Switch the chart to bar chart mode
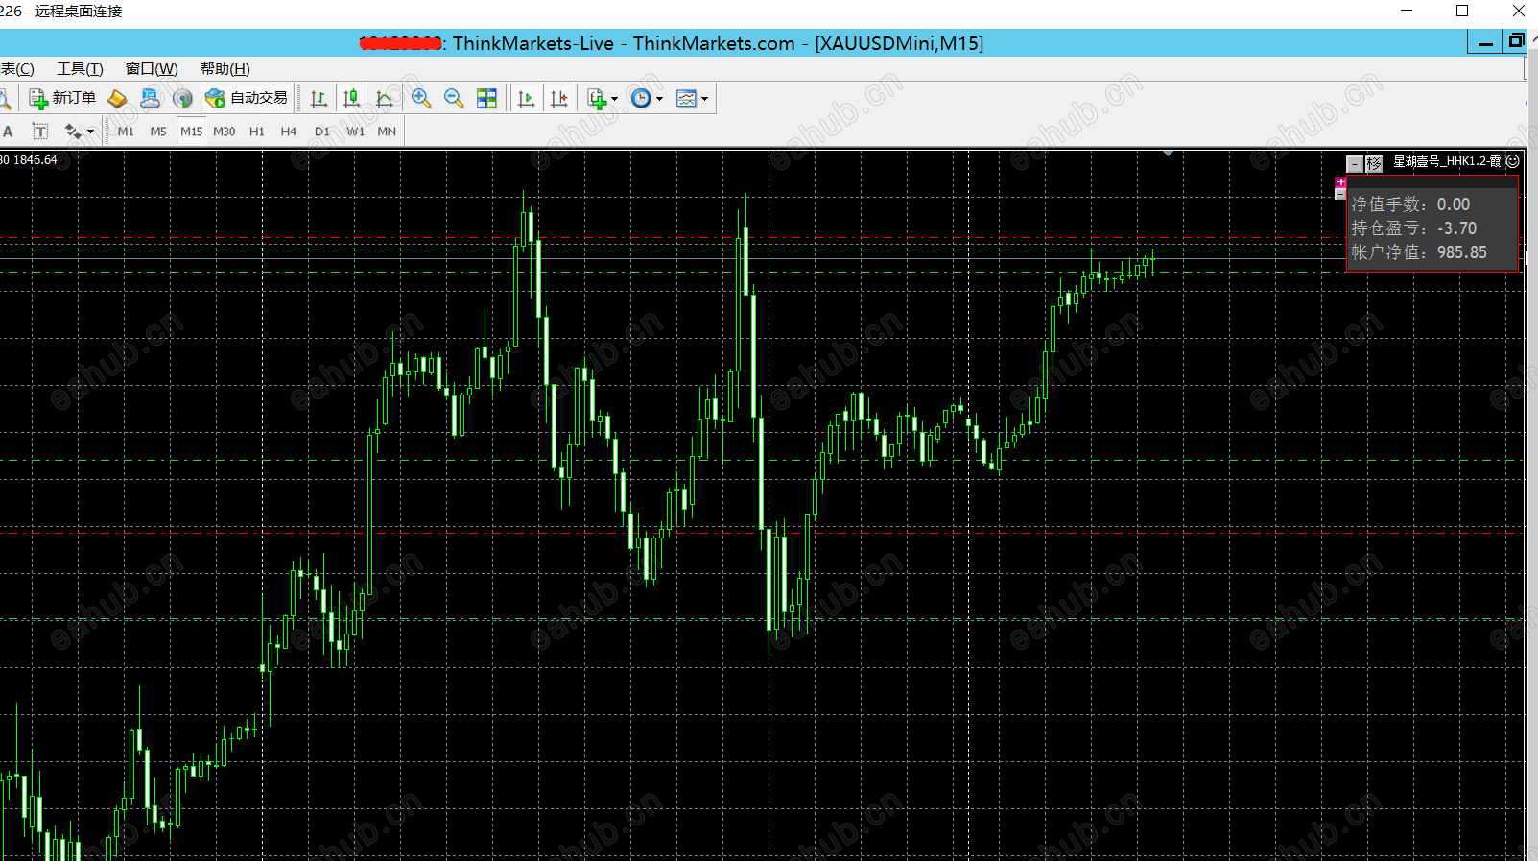 [x=319, y=98]
